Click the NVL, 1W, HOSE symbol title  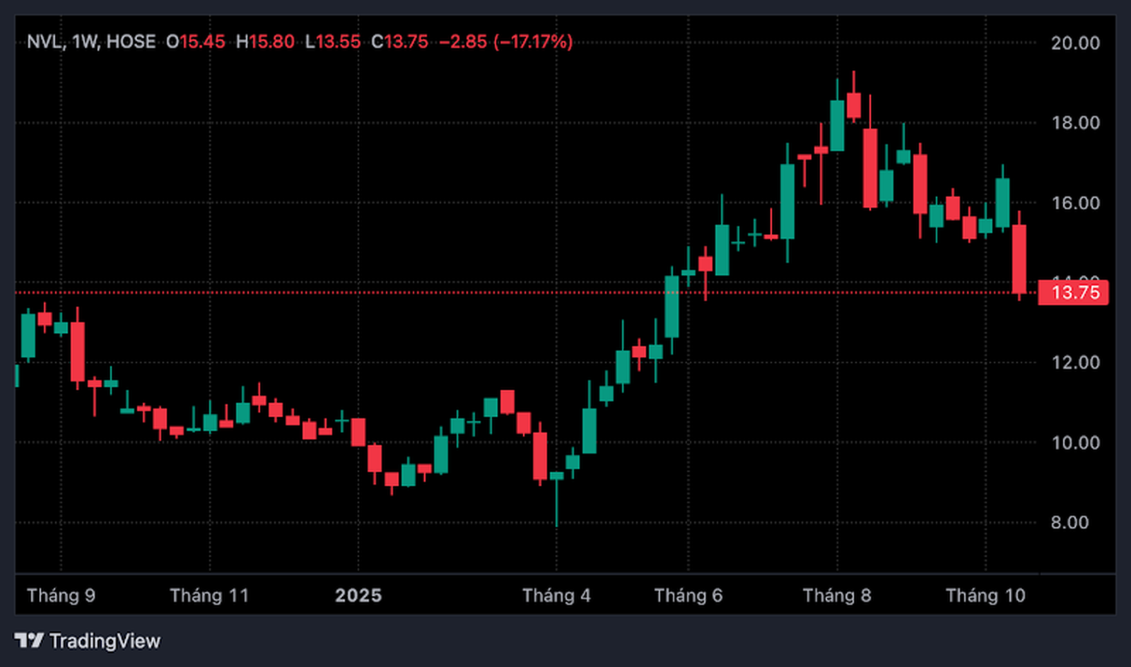pos(91,42)
